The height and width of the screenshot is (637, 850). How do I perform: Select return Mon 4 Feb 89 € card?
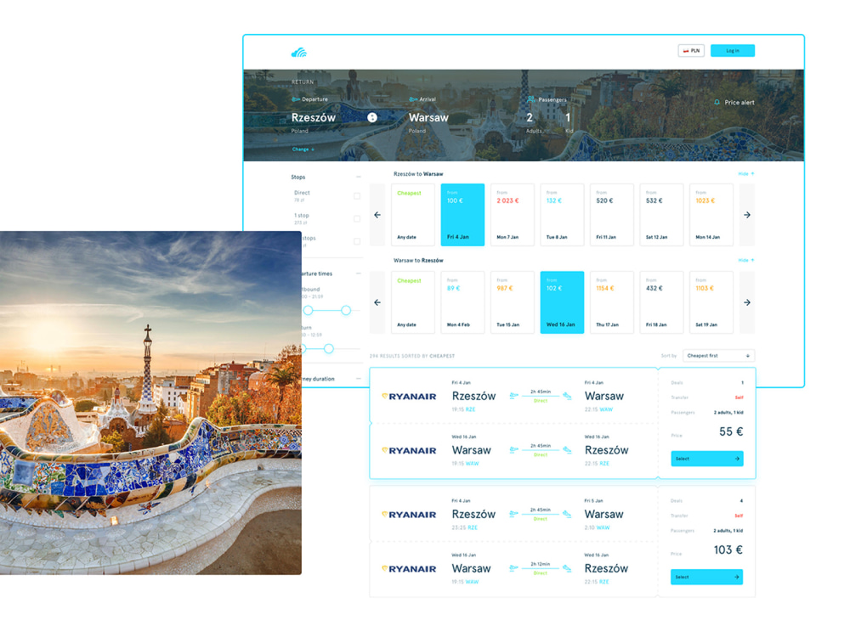462,302
